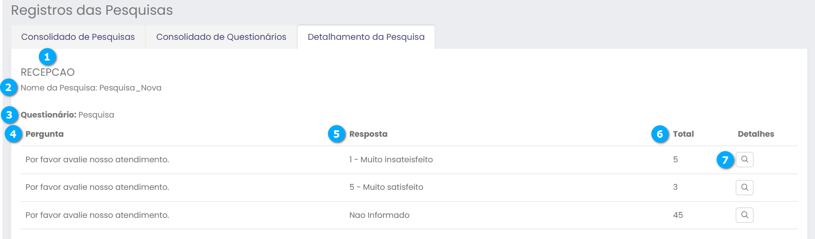Click numbered marker 1 above RECEPCAO
815x239 pixels.
pos(47,57)
